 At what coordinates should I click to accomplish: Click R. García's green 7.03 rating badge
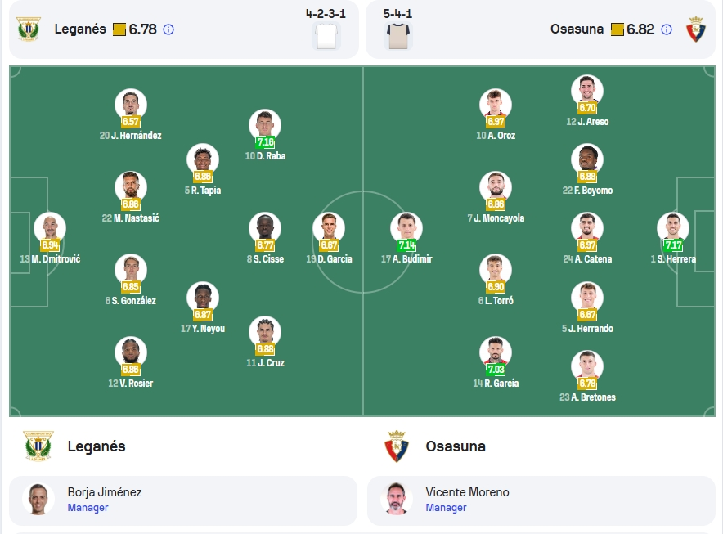(x=496, y=370)
